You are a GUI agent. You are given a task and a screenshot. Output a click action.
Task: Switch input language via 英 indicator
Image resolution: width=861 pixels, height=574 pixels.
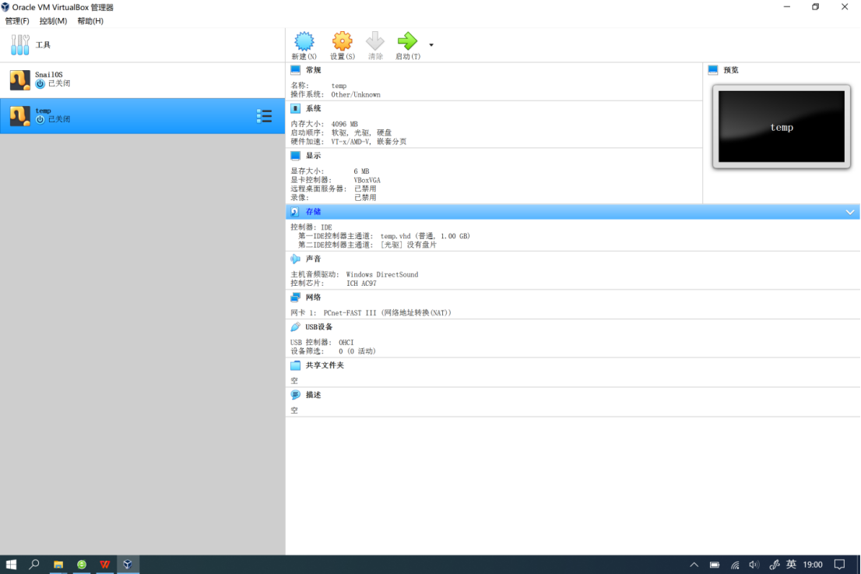pyautogui.click(x=791, y=565)
